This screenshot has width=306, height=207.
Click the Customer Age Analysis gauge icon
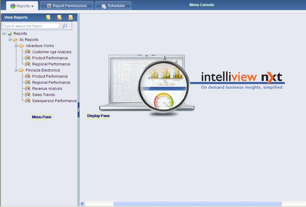(x=28, y=52)
